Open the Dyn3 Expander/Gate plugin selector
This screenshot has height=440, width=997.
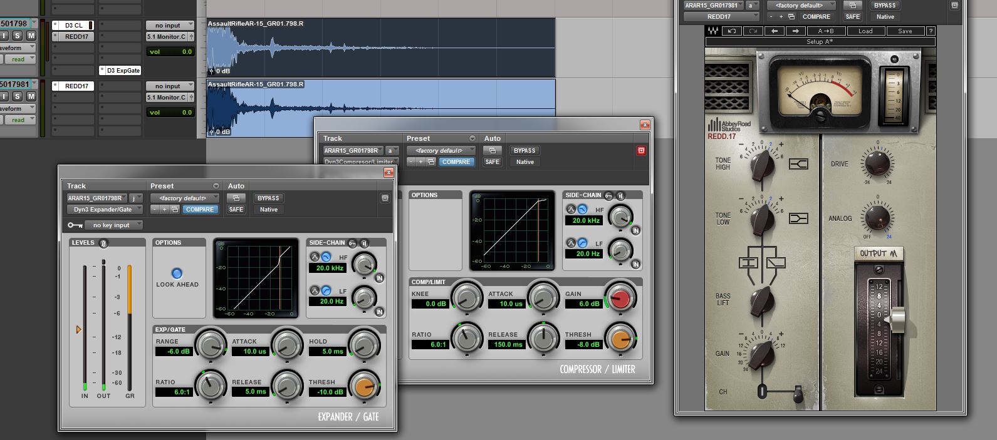click(x=105, y=210)
